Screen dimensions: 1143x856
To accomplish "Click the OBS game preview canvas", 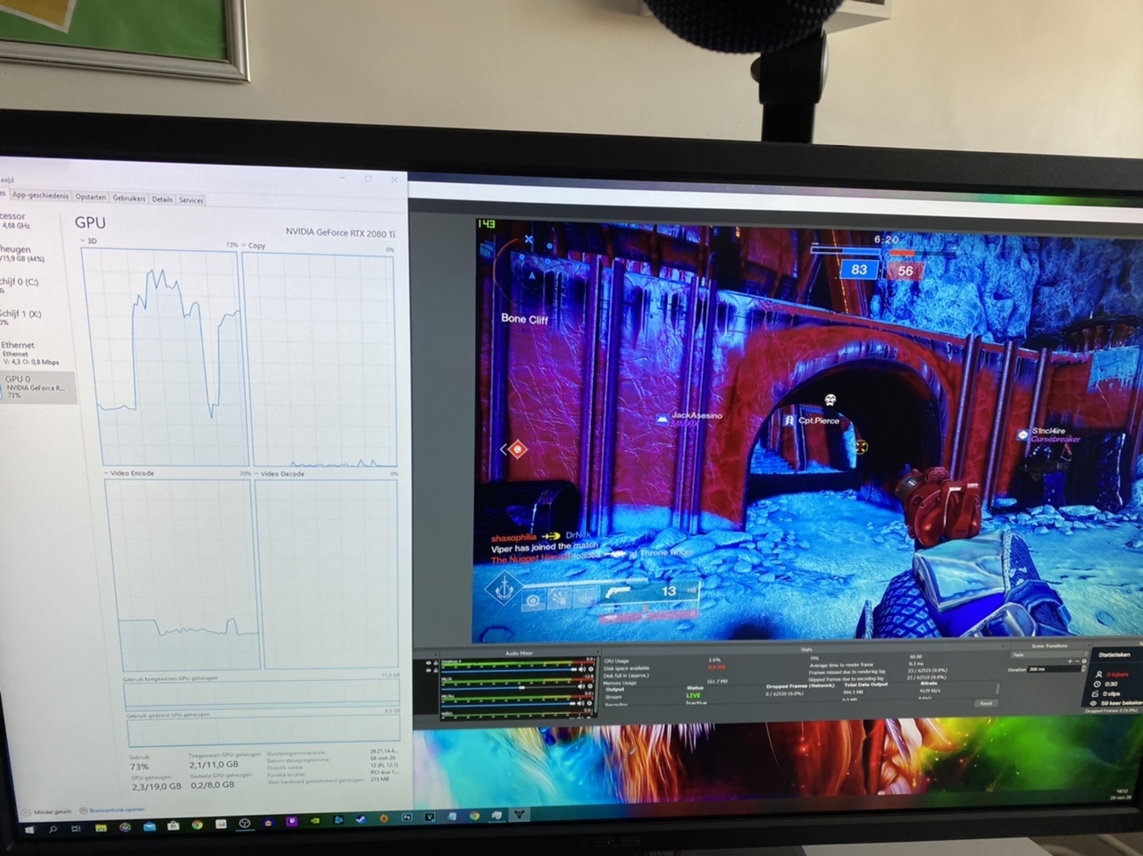I will 808,431.
